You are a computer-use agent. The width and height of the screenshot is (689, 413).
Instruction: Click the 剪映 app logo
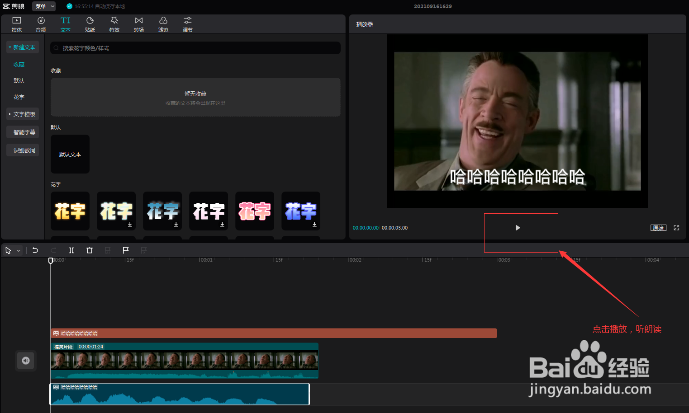coord(14,6)
